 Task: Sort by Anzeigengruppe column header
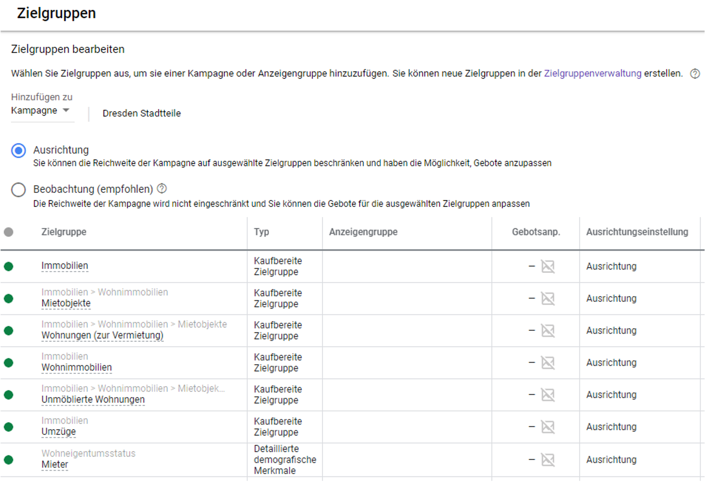[x=363, y=232]
